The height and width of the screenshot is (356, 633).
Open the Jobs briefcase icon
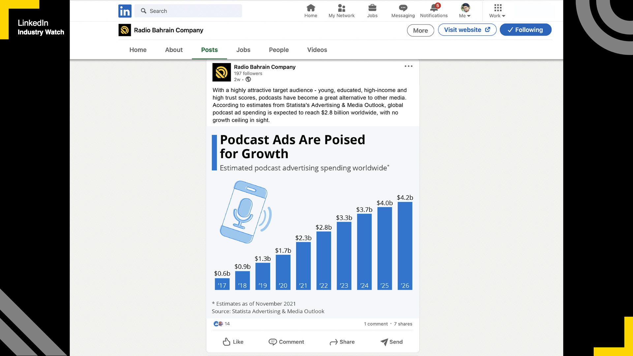tap(372, 11)
